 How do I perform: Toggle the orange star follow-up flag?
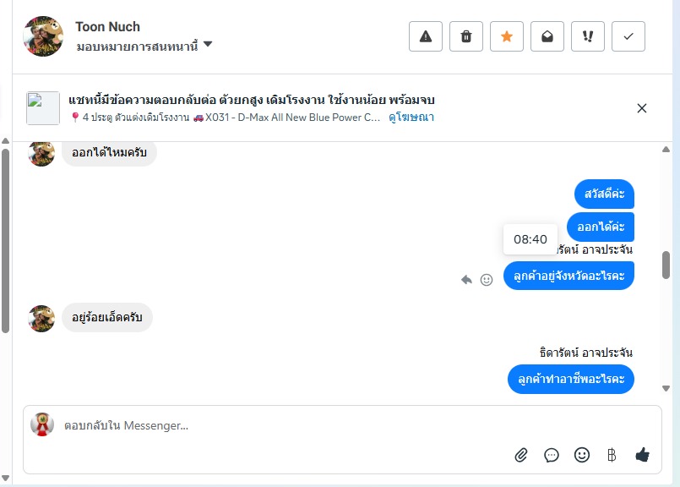(507, 36)
